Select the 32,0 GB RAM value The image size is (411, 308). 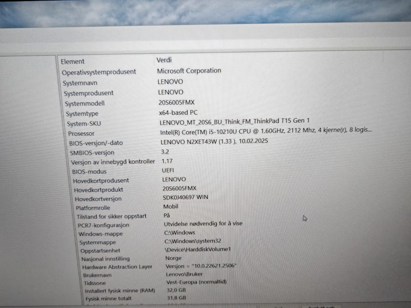pyautogui.click(x=176, y=290)
